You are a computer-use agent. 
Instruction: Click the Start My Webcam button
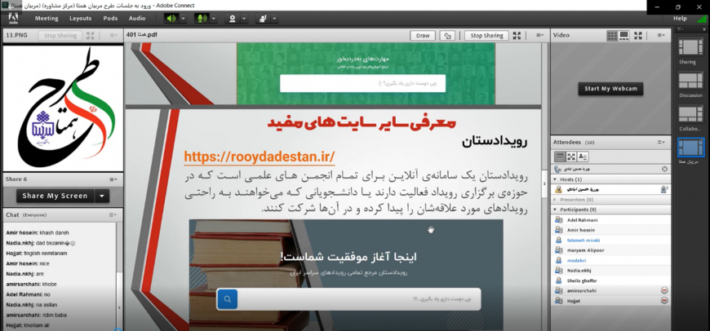[610, 89]
